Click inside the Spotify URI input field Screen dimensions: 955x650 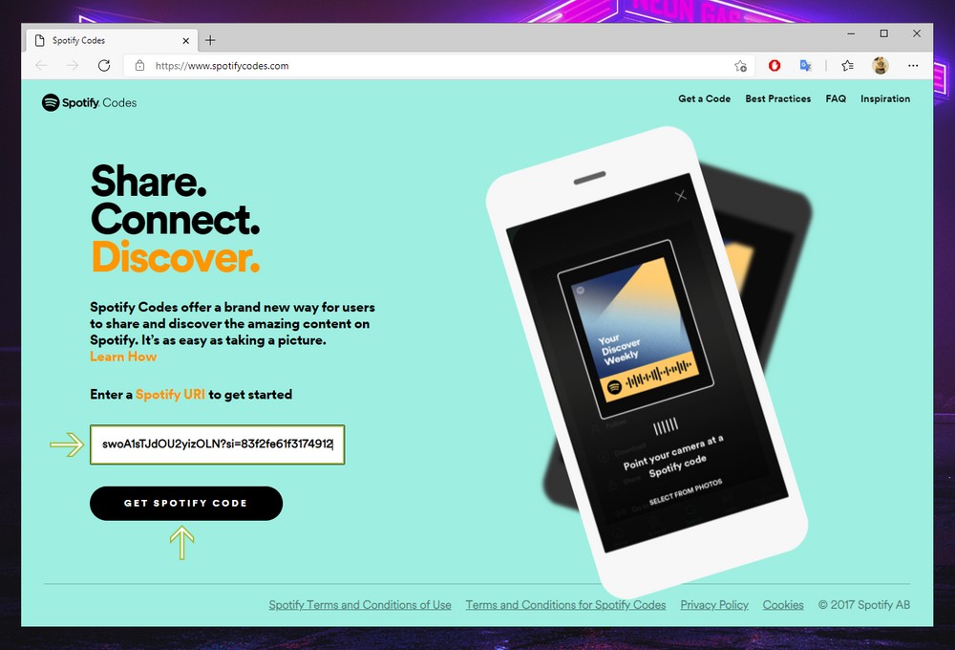tap(218, 444)
